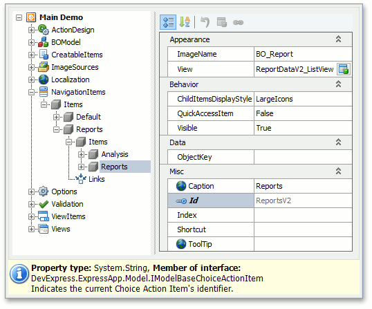
Task: Click the empty Index value field
Action: coord(303,215)
